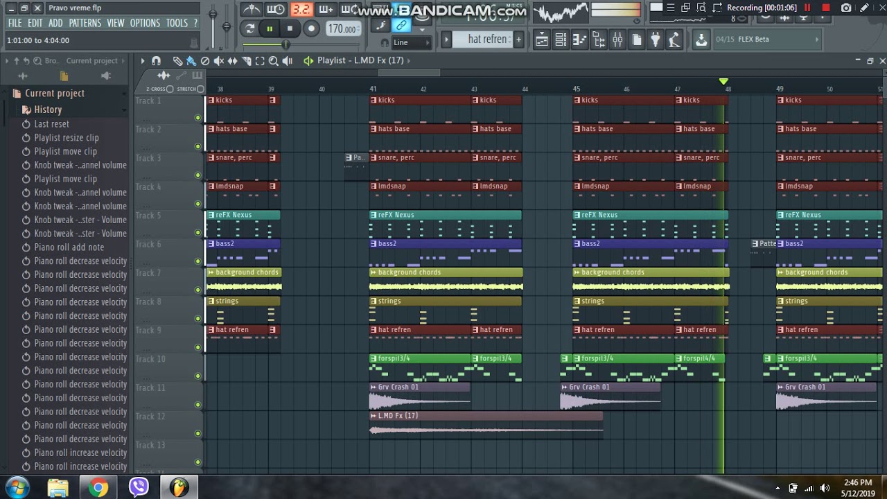Open the PATTERNS menu
Screen dimensions: 887x499
coord(85,23)
